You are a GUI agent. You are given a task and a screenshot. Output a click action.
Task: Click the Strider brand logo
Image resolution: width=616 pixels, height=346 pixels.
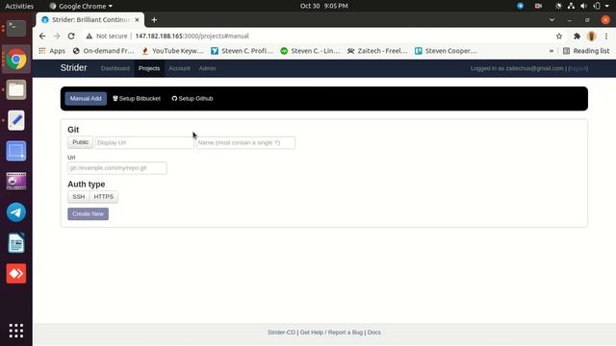point(73,68)
